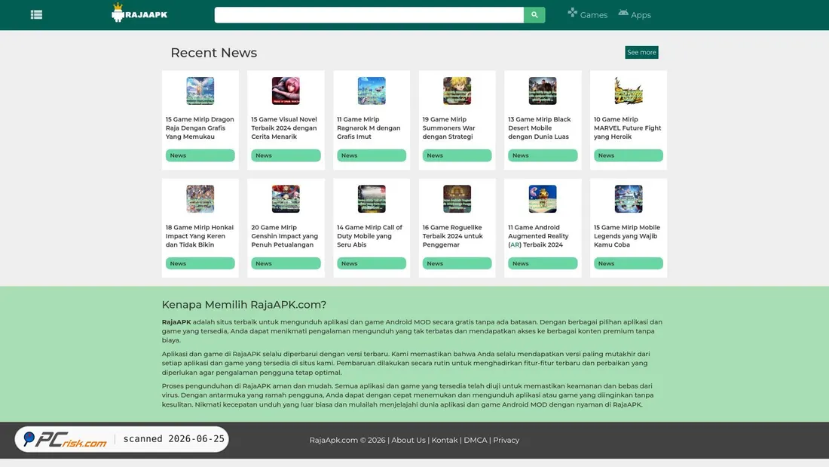Viewport: 829px width, 467px height.
Task: Open Dragon Raja article thumbnail
Action: tap(200, 91)
